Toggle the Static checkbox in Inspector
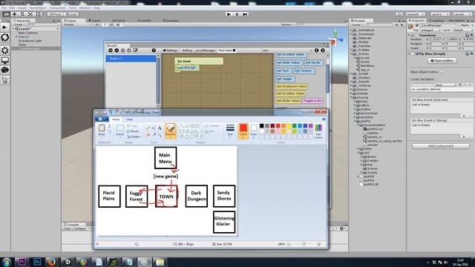Image resolution: width=475 pixels, height=267 pixels. pyautogui.click(x=459, y=25)
